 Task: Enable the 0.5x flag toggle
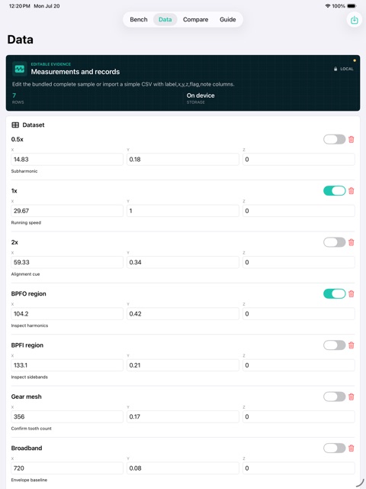[x=334, y=139]
